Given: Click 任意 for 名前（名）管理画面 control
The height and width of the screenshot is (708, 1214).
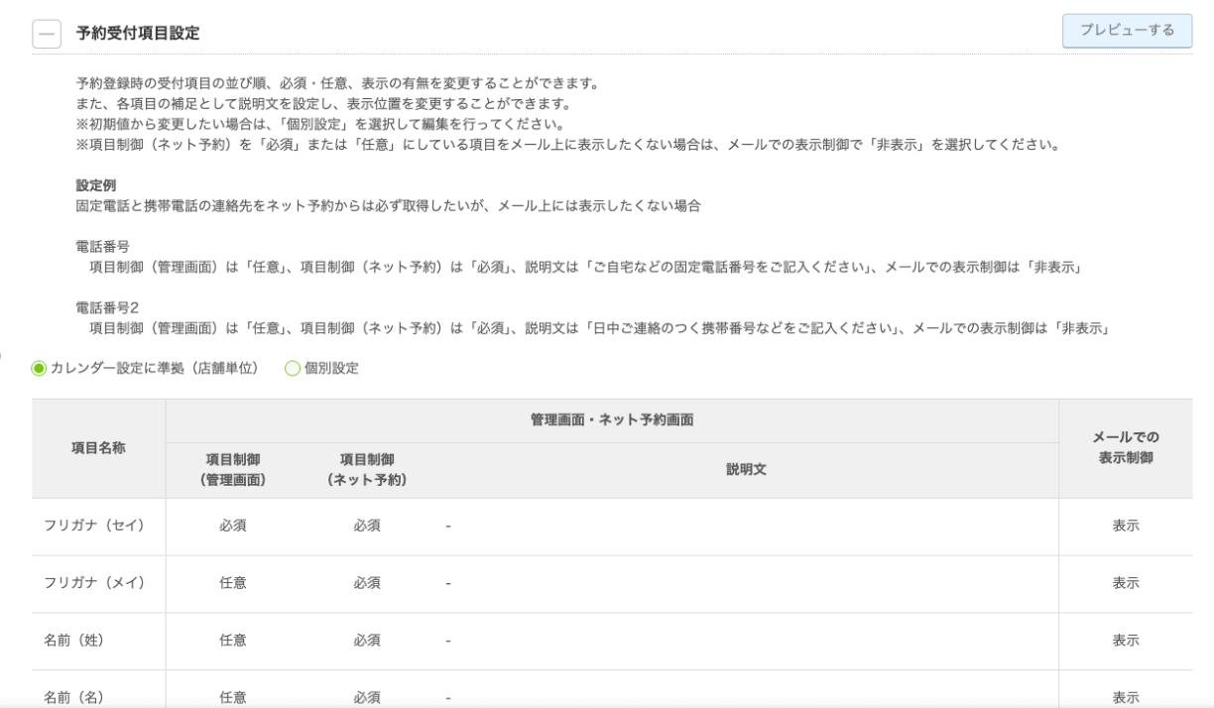Looking at the screenshot, I should tap(232, 698).
